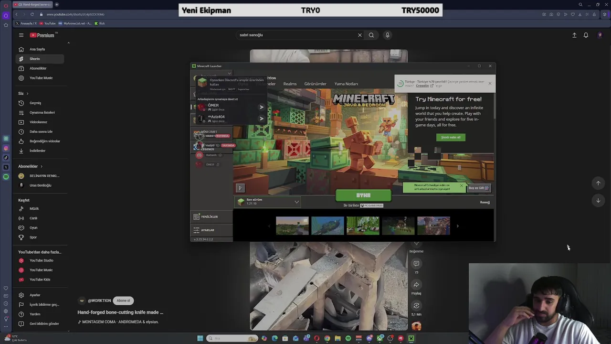Click Buy as Gift button
Image resolution: width=611 pixels, height=344 pixels.
coord(478,188)
